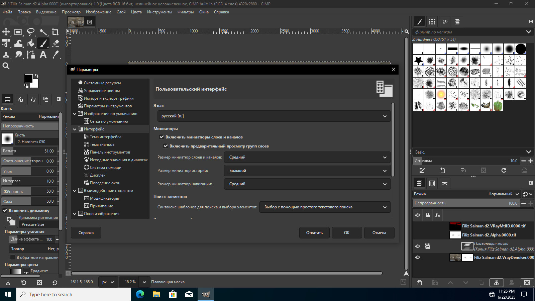The width and height of the screenshot is (535, 301).
Task: Open the language dropdown showing русский [ru]
Action: [274, 116]
